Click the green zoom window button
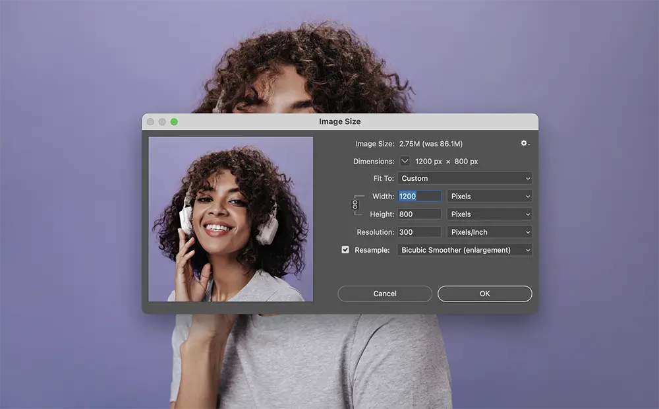This screenshot has width=659, height=409. (x=174, y=122)
